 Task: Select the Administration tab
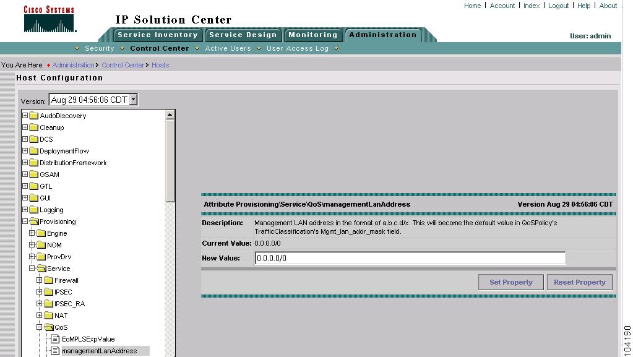(x=382, y=35)
